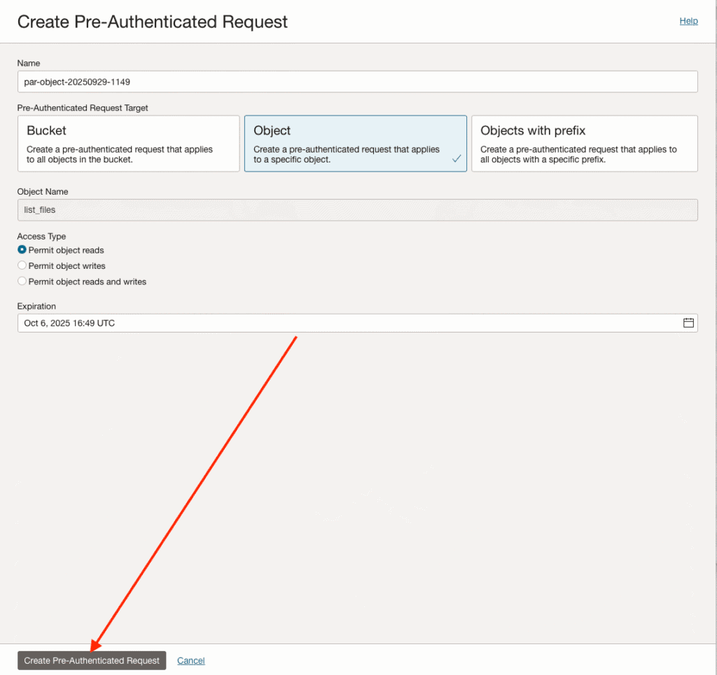Open the Expiration date field
717x675 pixels.
click(350, 323)
